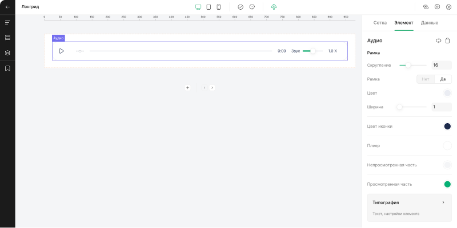457x228 pixels.
Task: Open the layers panel from the sidebar
Action: pyautogui.click(x=7, y=52)
